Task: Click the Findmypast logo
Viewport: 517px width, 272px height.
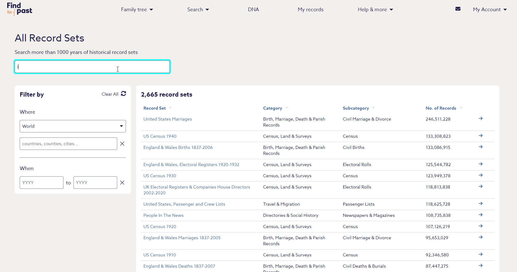Action: click(19, 9)
